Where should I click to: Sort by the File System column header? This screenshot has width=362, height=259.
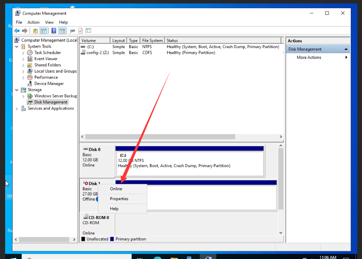[x=152, y=40]
